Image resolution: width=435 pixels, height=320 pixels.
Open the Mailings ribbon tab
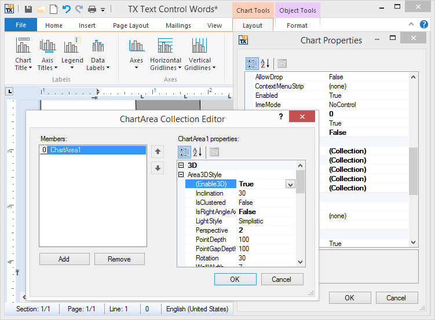[x=178, y=25]
